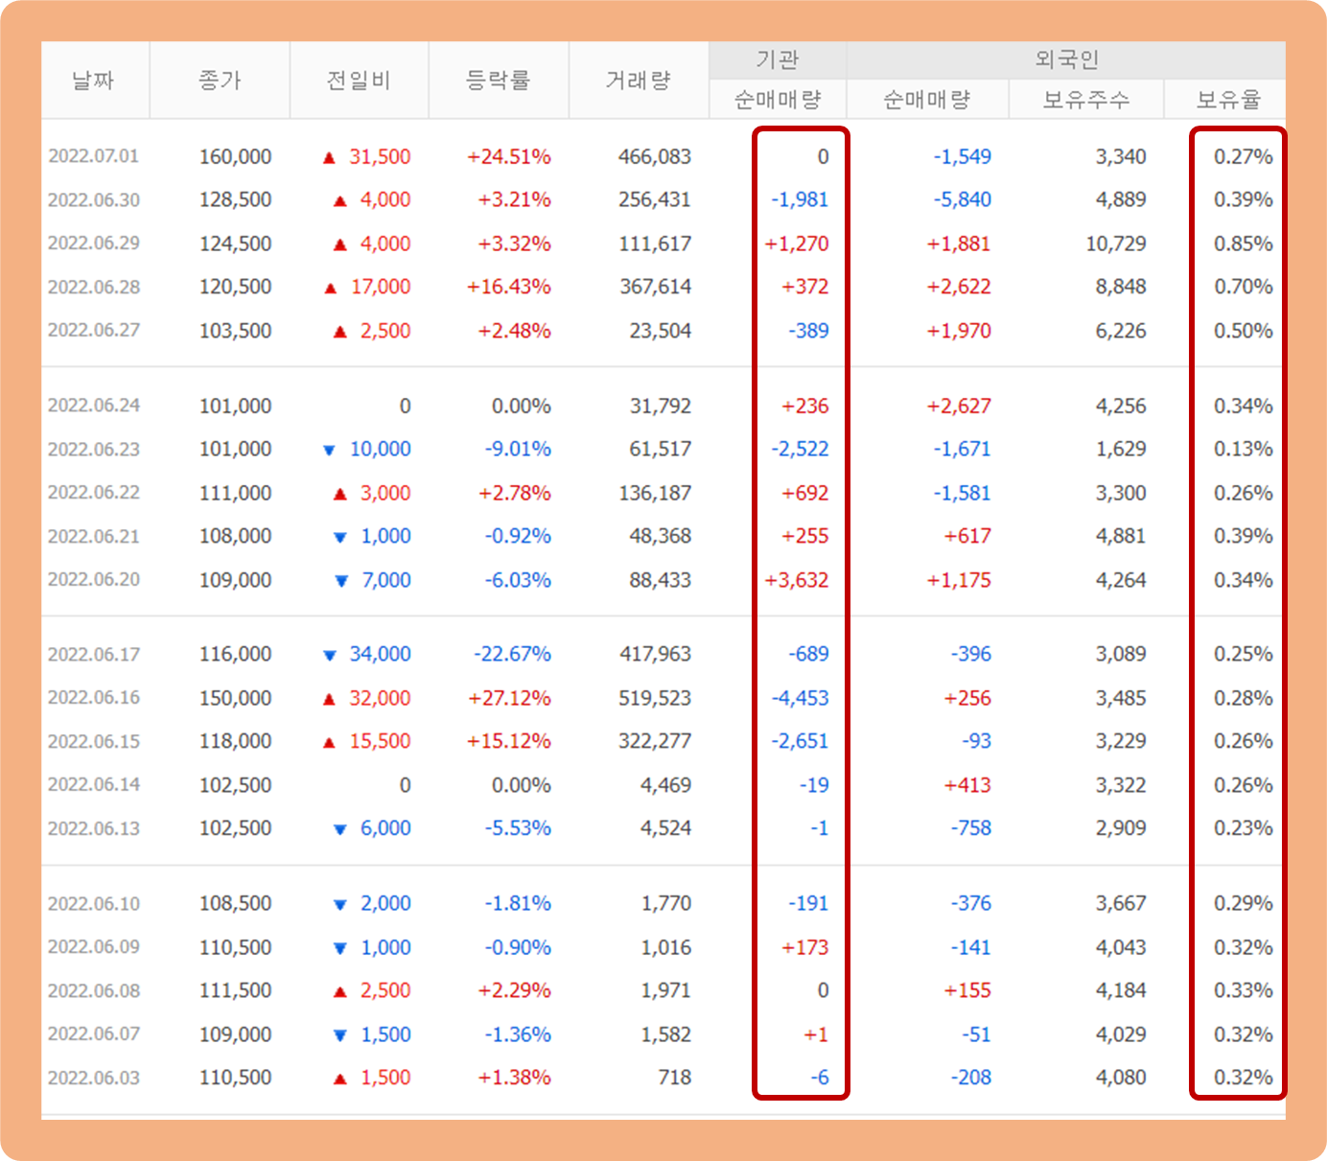The height and width of the screenshot is (1161, 1327).
Task: Click the 전일비 column header
Action: tap(359, 81)
